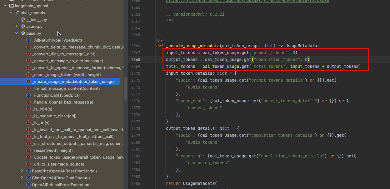The height and width of the screenshot is (189, 390).
Task: Select BaseChatOpenAI(BaseChatModel) class
Action: point(64,171)
